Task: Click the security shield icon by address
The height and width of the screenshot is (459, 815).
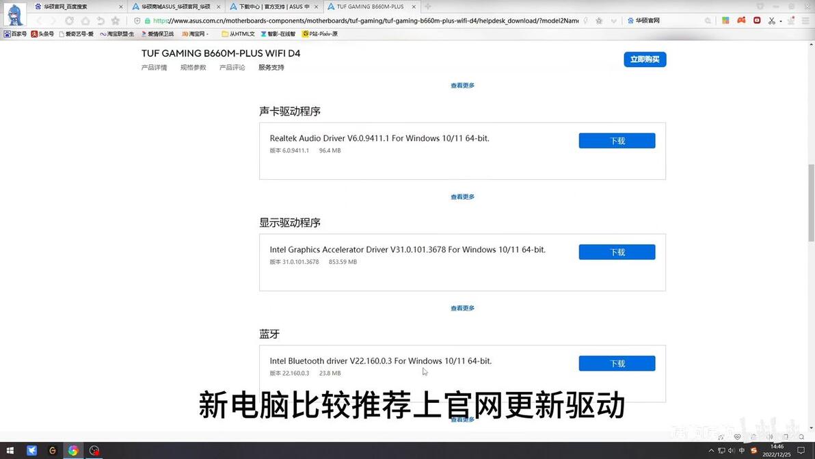Action: click(x=137, y=21)
